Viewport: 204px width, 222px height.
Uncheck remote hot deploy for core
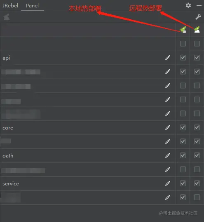coord(197,127)
